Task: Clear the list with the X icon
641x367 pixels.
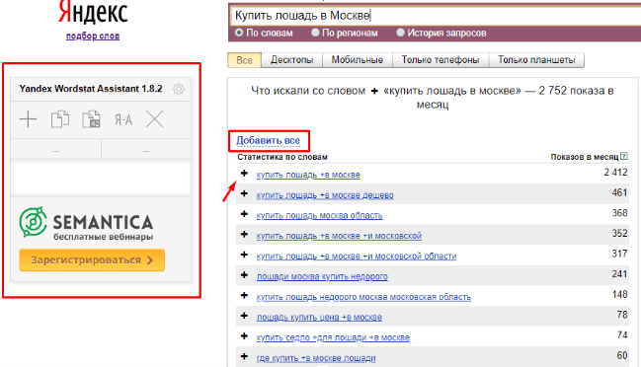Action: 155,119
